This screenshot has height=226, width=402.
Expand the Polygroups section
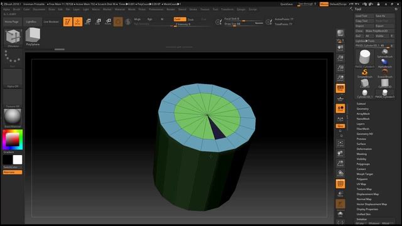pos(363,164)
